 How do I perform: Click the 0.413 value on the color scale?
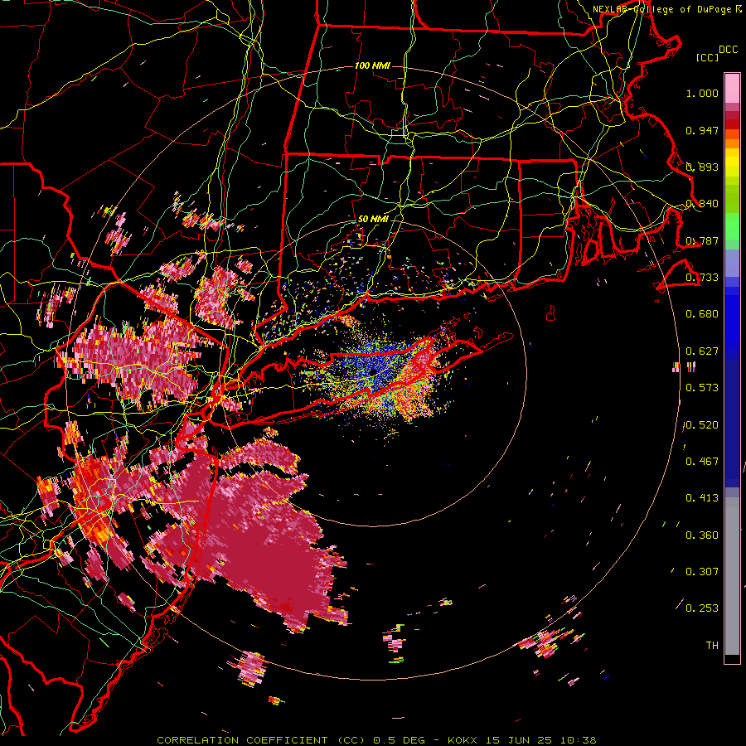click(x=702, y=498)
